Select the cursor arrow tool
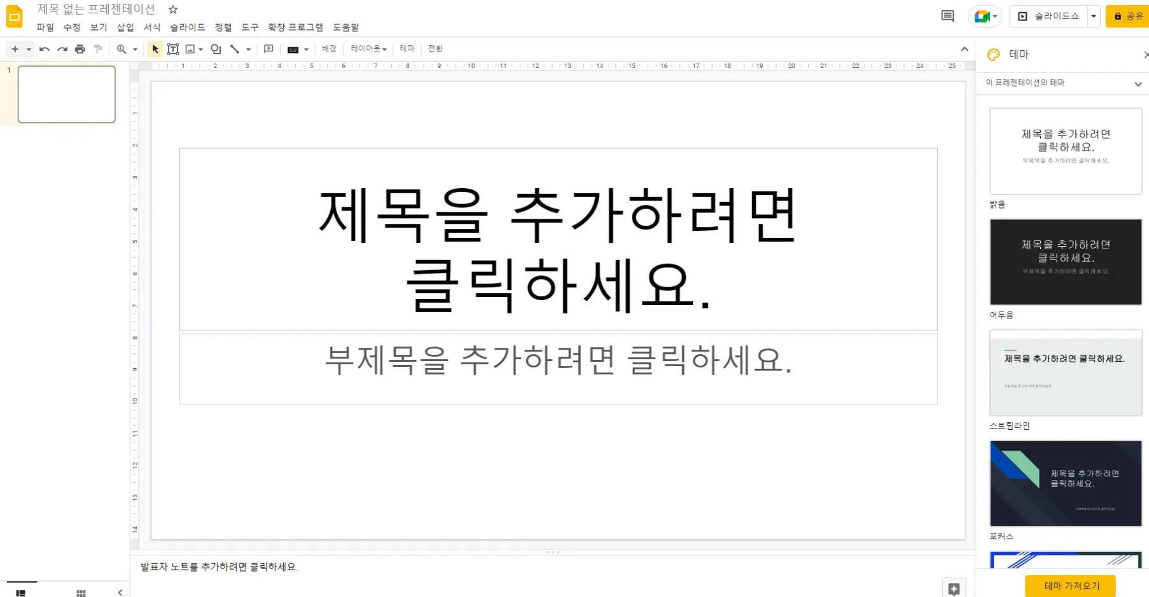The width and height of the screenshot is (1149, 597). click(x=155, y=49)
